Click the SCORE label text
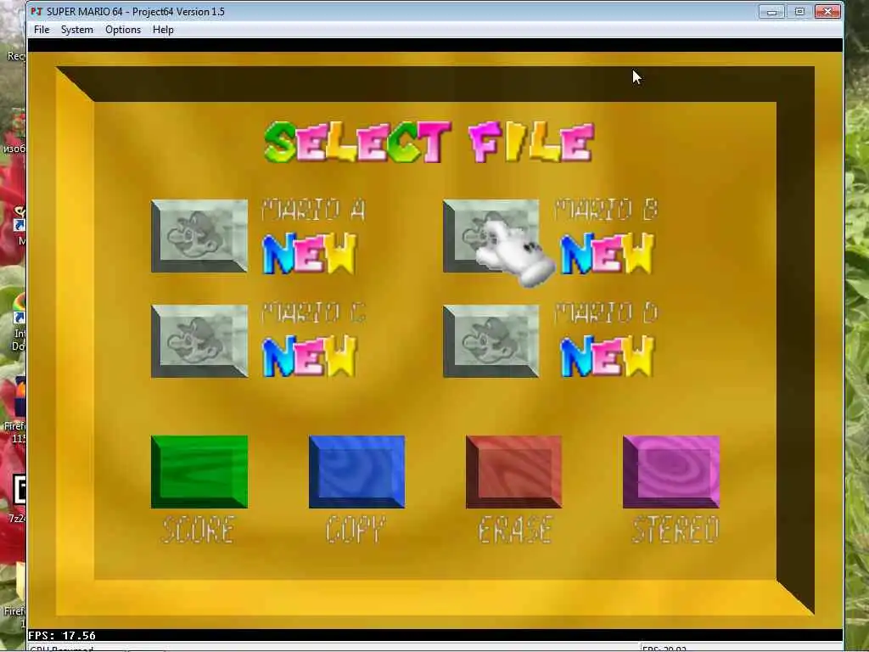The image size is (869, 652). tap(199, 530)
